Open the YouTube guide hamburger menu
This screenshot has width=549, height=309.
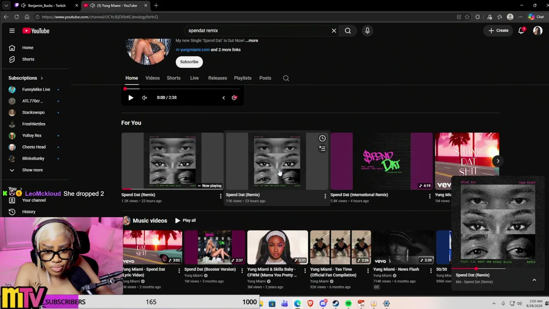[x=12, y=31]
